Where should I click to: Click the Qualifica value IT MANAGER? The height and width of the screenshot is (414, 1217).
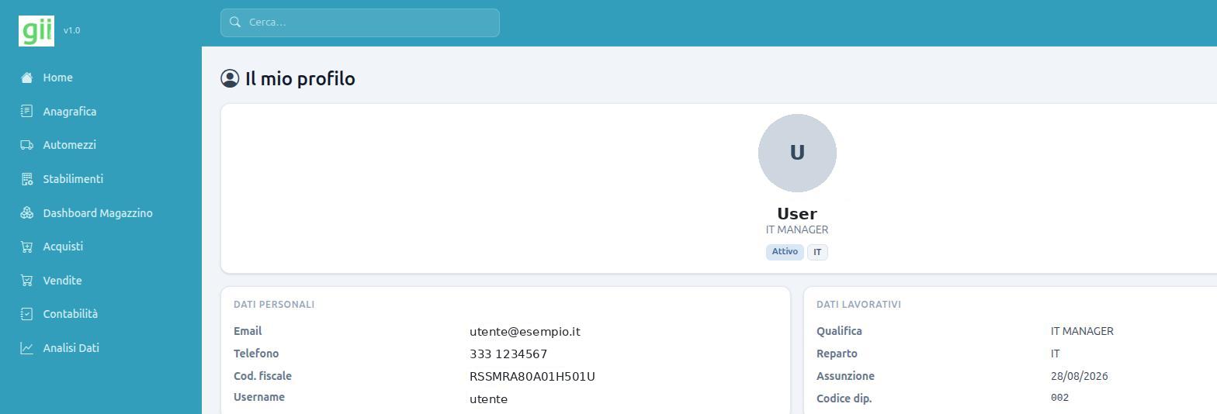pyautogui.click(x=1082, y=331)
